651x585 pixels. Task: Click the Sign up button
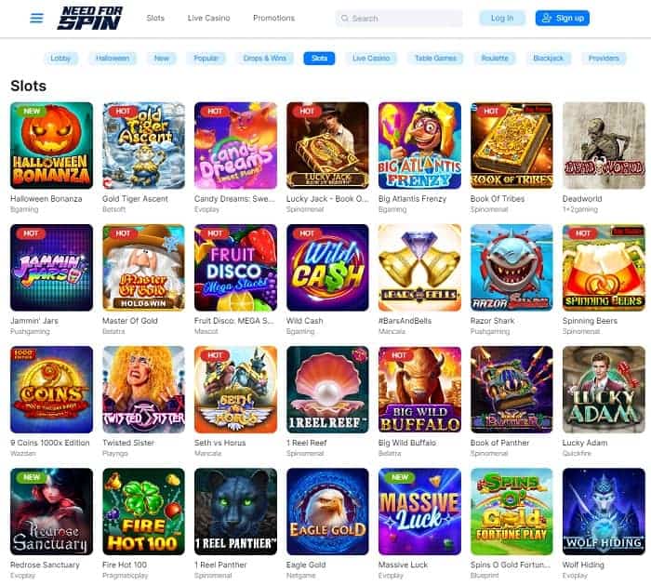coord(562,18)
